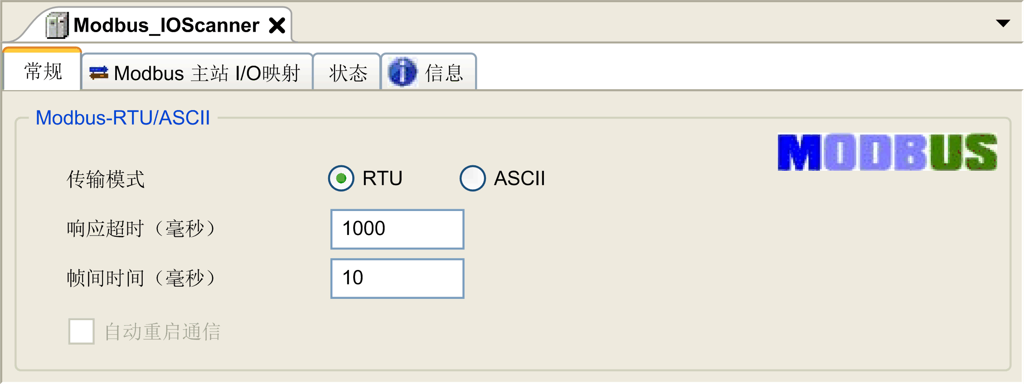
Task: Switch to the 状态 tab
Action: point(347,72)
